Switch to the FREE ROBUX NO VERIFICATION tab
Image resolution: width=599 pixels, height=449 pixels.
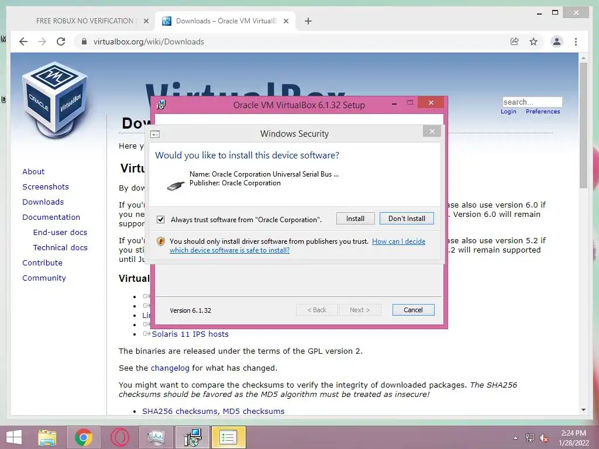pos(85,21)
